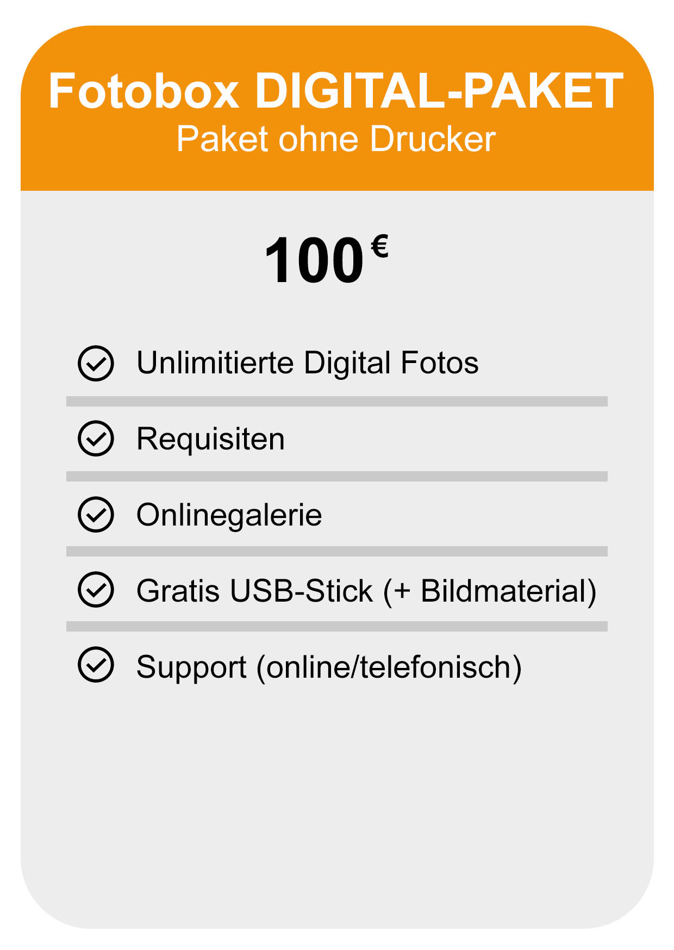Image resolution: width=674 pixels, height=950 pixels.
Task: Select the Fotobox DIGITAL-PAKET heading
Action: (x=336, y=91)
